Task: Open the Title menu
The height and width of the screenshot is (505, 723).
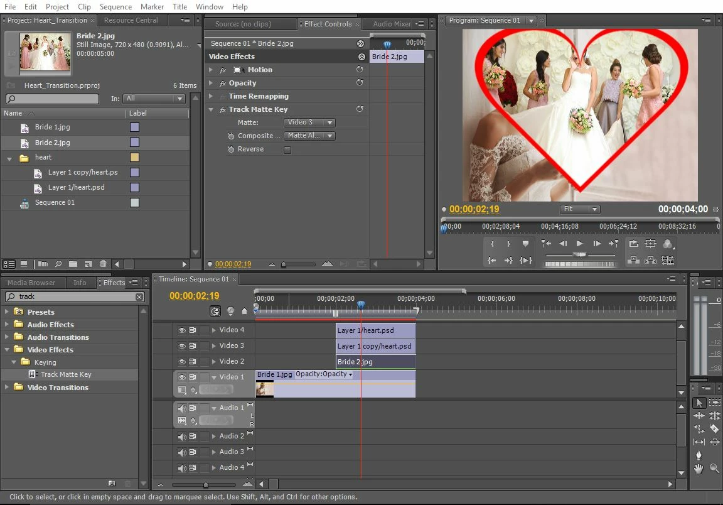Action: (x=180, y=6)
